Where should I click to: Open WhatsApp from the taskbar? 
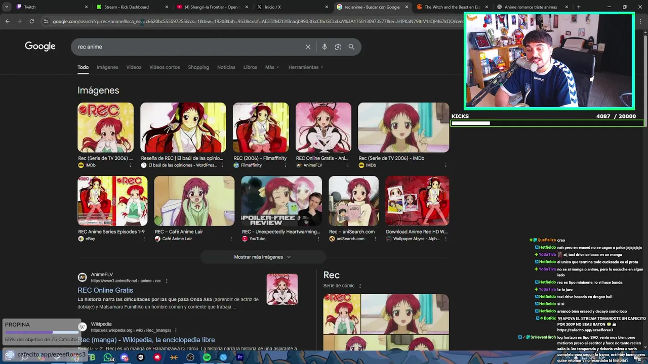click(x=108, y=357)
